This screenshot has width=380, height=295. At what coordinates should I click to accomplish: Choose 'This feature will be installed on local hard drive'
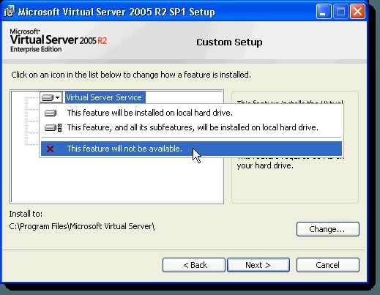[191, 113]
